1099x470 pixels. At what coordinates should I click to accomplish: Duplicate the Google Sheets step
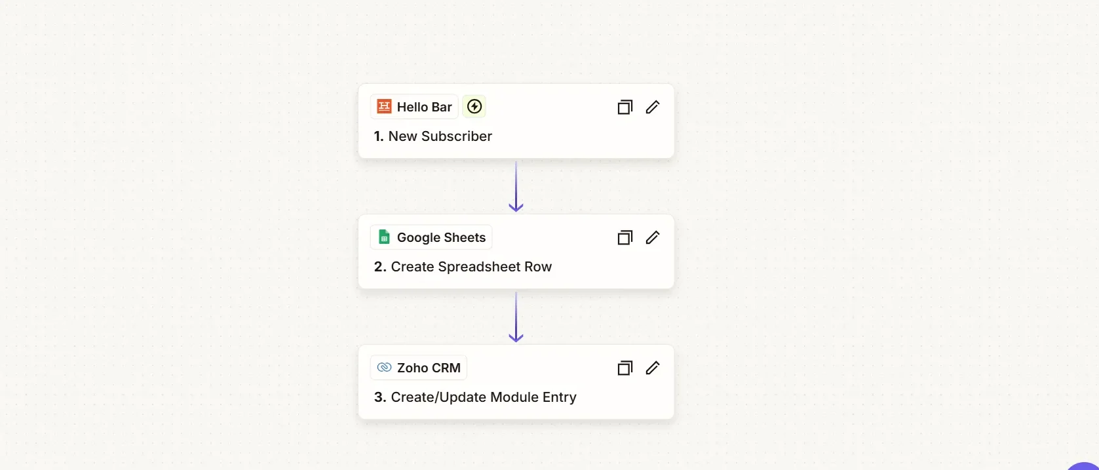(625, 237)
